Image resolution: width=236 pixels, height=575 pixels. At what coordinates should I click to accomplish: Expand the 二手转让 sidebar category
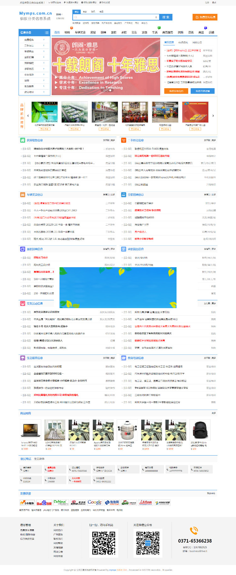pos(35,46)
